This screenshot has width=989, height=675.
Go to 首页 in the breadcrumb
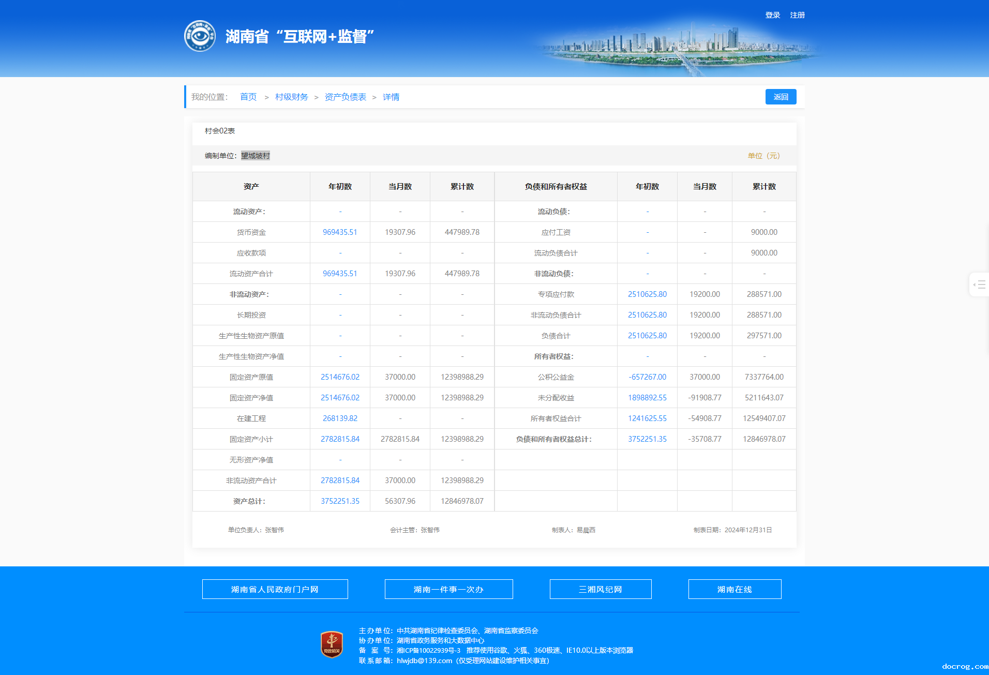pyautogui.click(x=248, y=97)
